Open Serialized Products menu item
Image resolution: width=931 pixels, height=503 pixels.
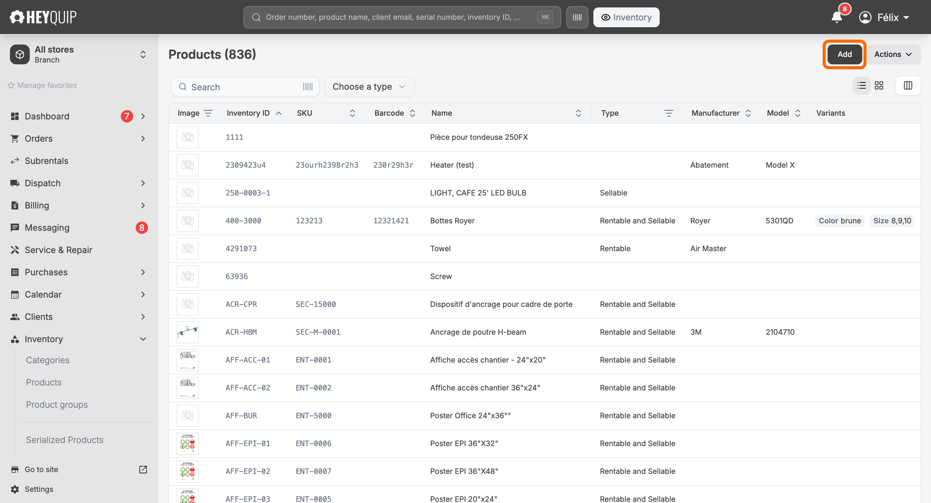tap(65, 440)
